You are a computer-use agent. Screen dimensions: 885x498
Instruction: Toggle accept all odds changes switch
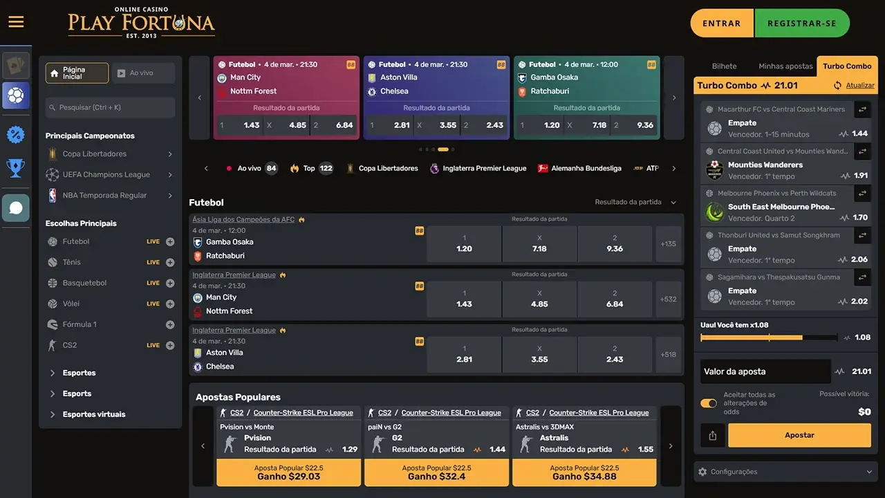709,403
